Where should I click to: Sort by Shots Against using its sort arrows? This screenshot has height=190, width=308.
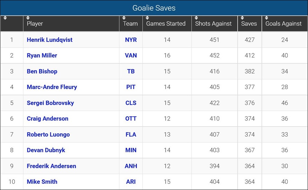(x=196, y=18)
